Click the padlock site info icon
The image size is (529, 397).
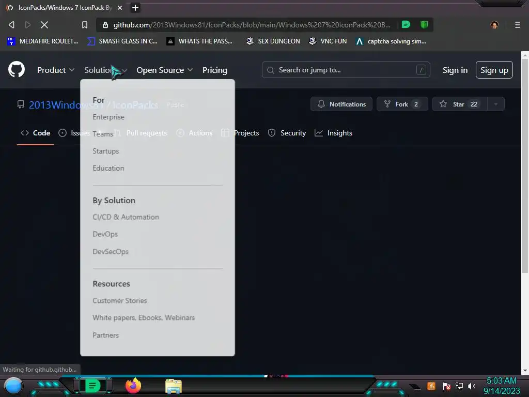[105, 25]
